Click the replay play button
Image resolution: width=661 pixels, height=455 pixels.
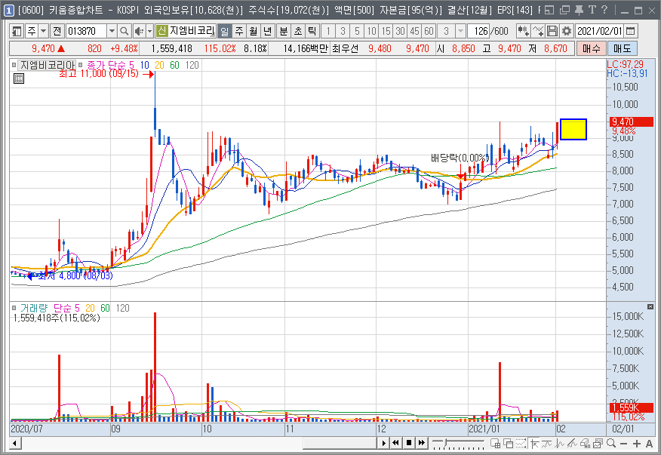click(383, 443)
